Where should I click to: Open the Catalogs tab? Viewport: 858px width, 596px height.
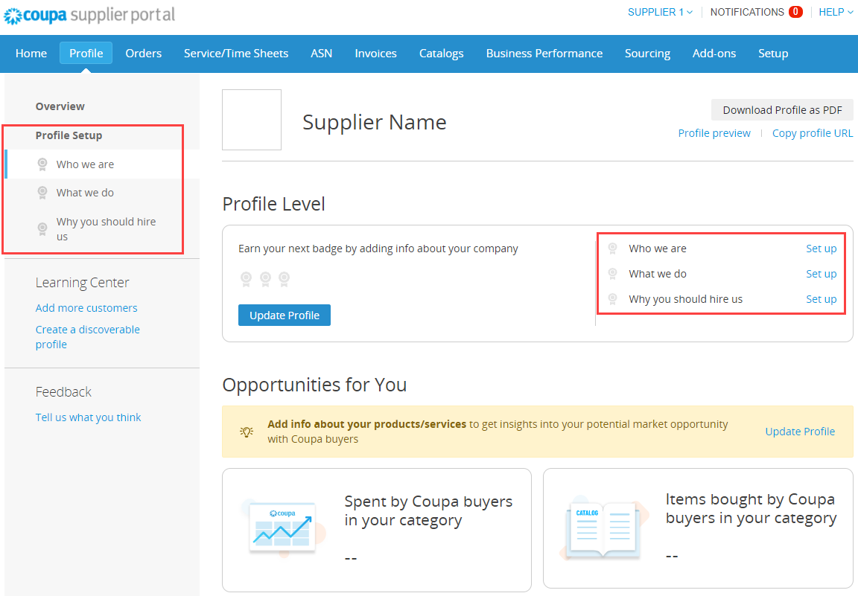pos(441,53)
